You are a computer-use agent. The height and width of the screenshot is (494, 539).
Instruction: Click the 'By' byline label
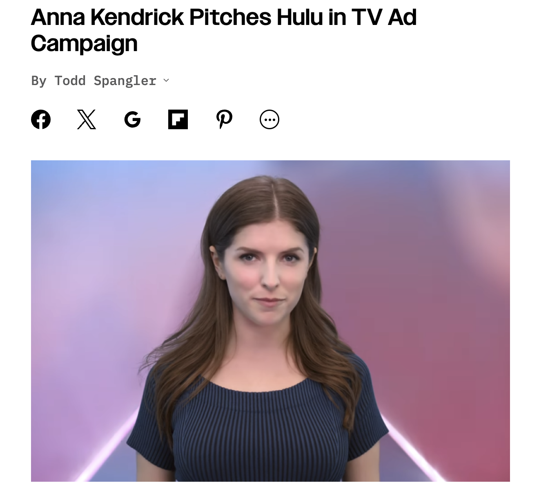pyautogui.click(x=39, y=81)
